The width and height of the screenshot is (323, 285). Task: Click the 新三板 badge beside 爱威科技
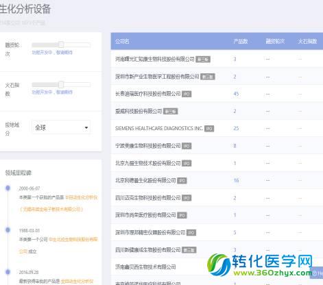tap(171, 112)
